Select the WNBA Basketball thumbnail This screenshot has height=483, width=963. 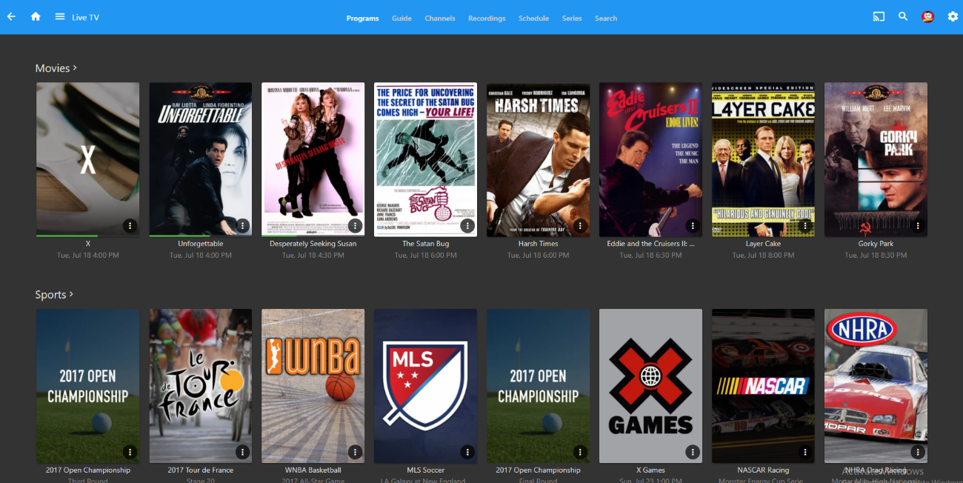click(313, 386)
